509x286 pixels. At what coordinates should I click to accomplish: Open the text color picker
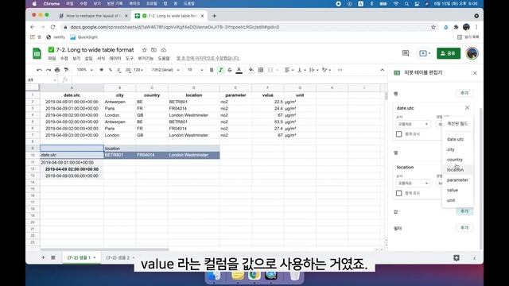[x=239, y=70]
